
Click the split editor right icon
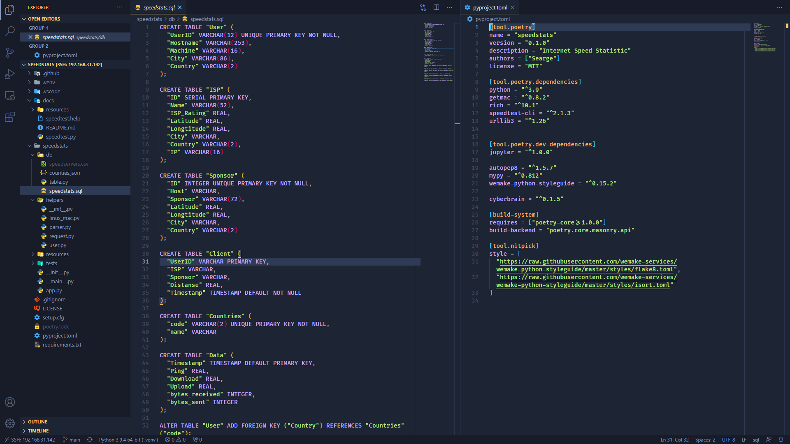436,7
